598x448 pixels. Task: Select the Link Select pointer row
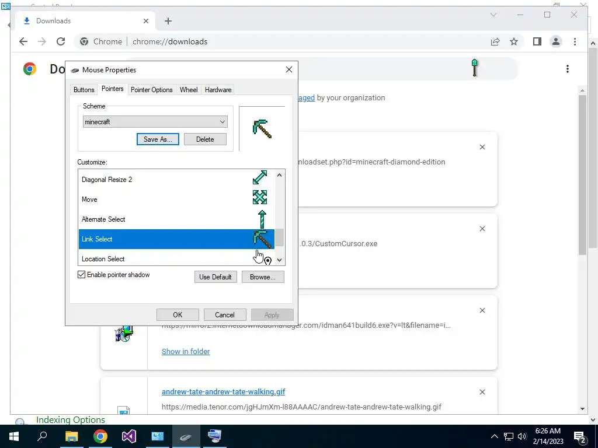tap(176, 239)
